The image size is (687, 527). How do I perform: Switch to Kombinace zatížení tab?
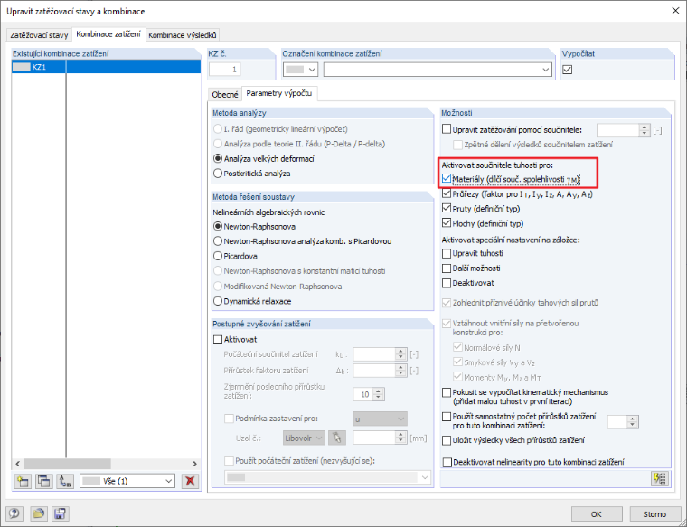click(x=108, y=34)
